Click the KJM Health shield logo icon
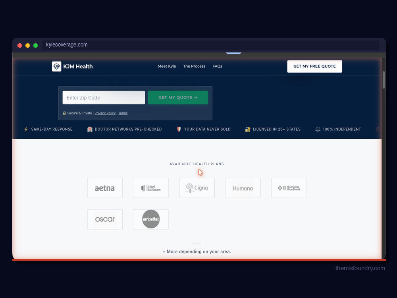The width and height of the screenshot is (397, 298). tap(56, 66)
